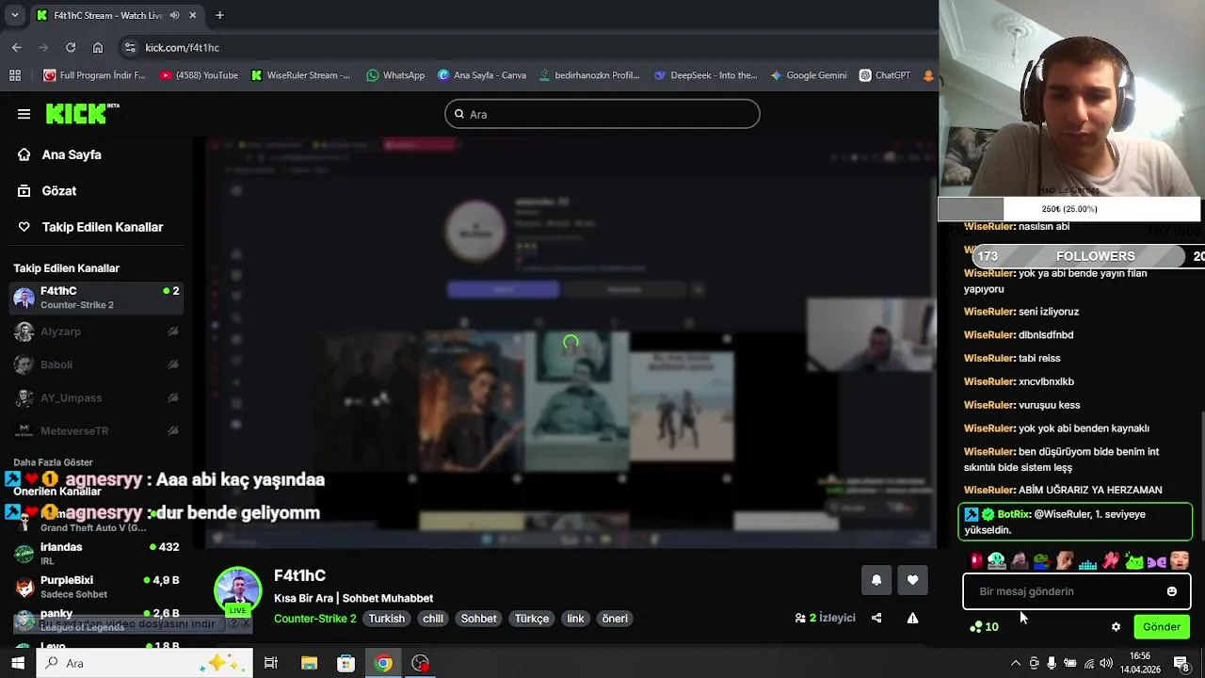Click the BotRix username in chat
1205x678 pixels.
point(1014,514)
